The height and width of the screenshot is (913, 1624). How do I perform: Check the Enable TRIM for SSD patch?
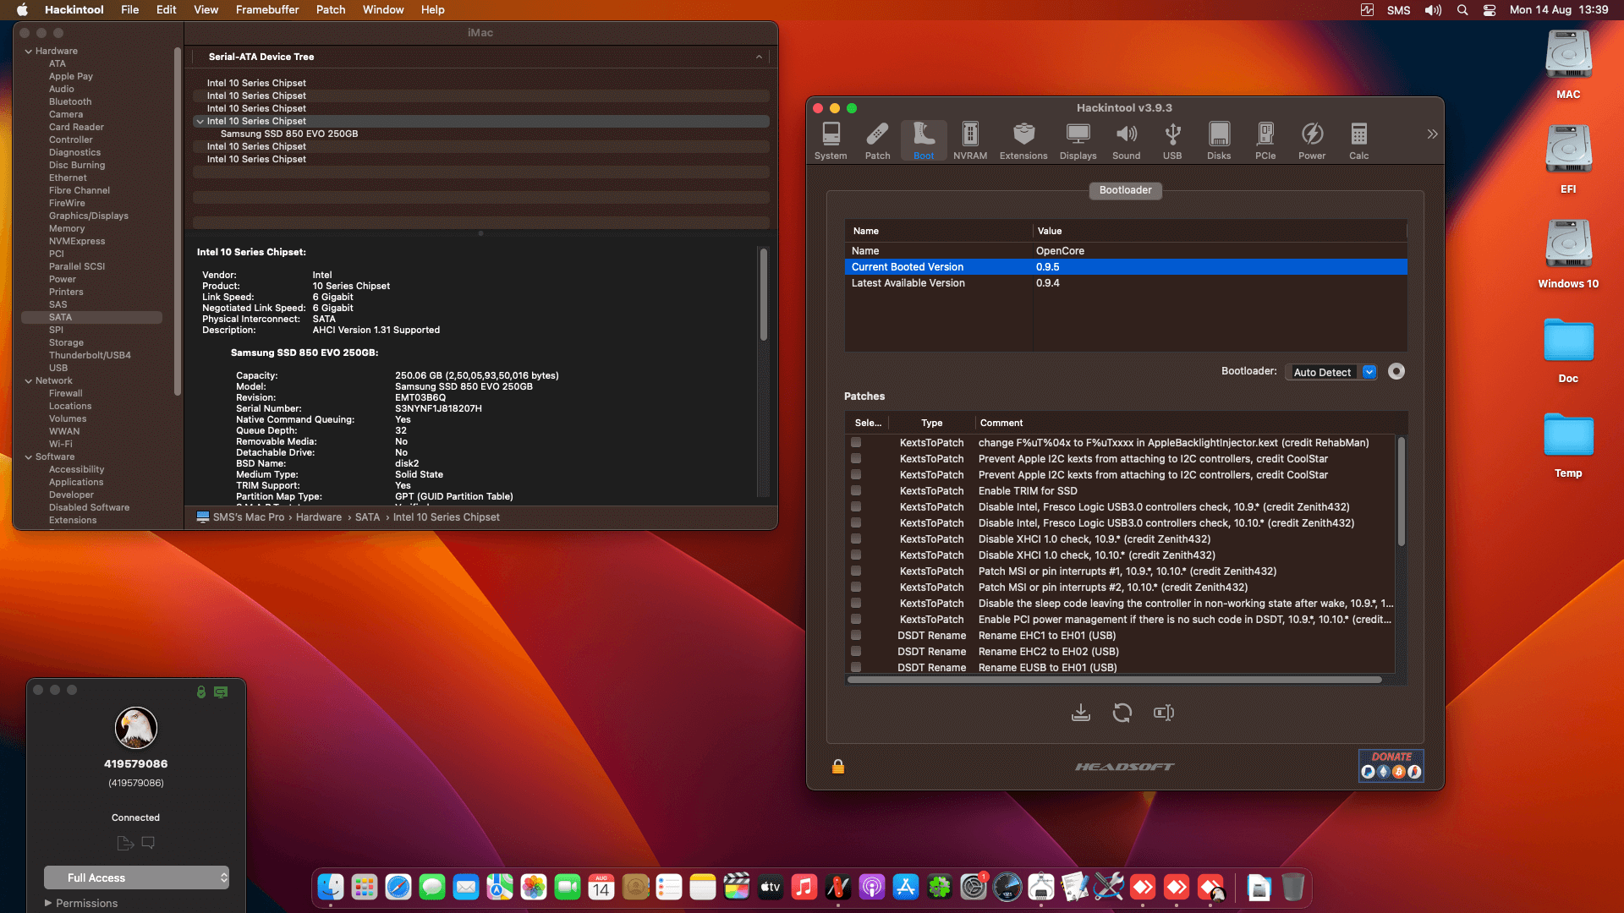(856, 490)
